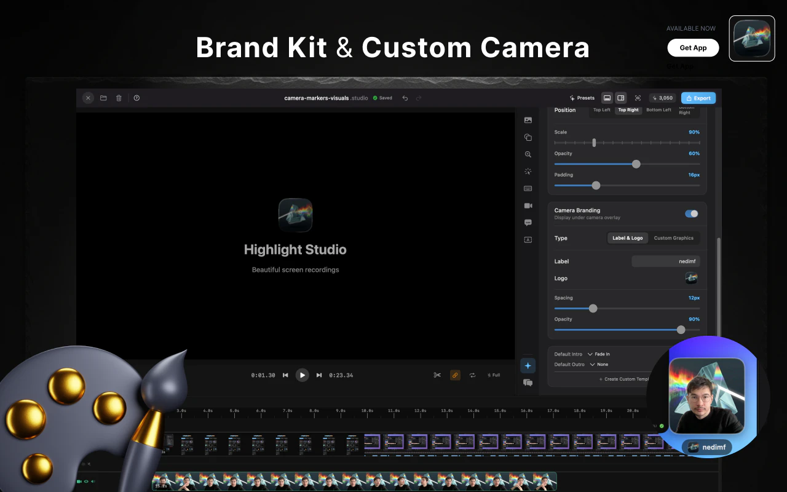Cut the clip with the scissors icon
Image resolution: width=787 pixels, height=492 pixels.
(437, 375)
